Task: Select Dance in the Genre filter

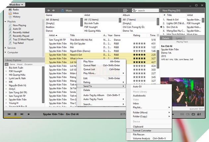Action: coord(49,30)
